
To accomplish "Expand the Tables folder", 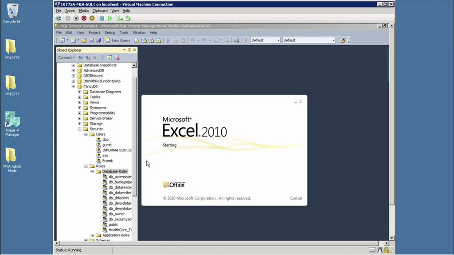I will point(80,97).
